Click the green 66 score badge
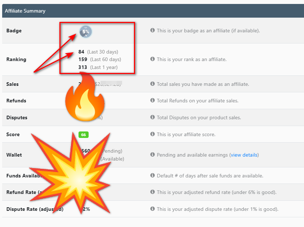The height and width of the screenshot is (227, 304). pos(84,135)
